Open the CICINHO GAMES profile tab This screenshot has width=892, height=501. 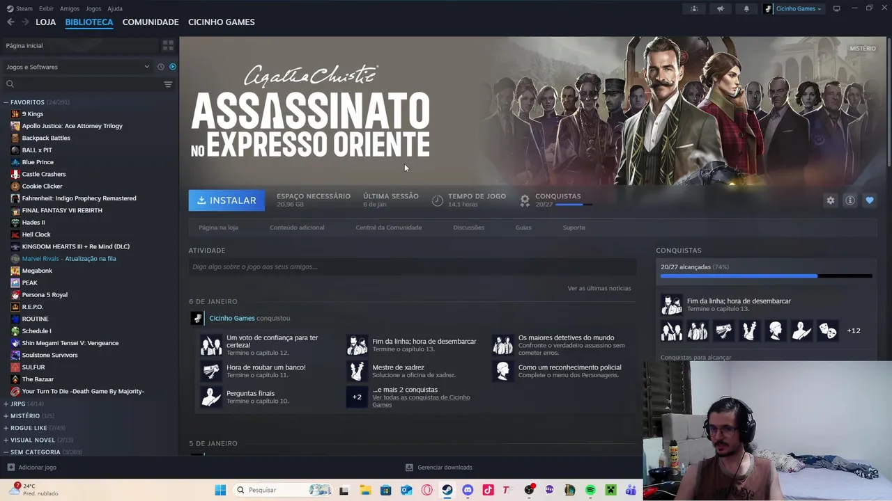(x=222, y=22)
